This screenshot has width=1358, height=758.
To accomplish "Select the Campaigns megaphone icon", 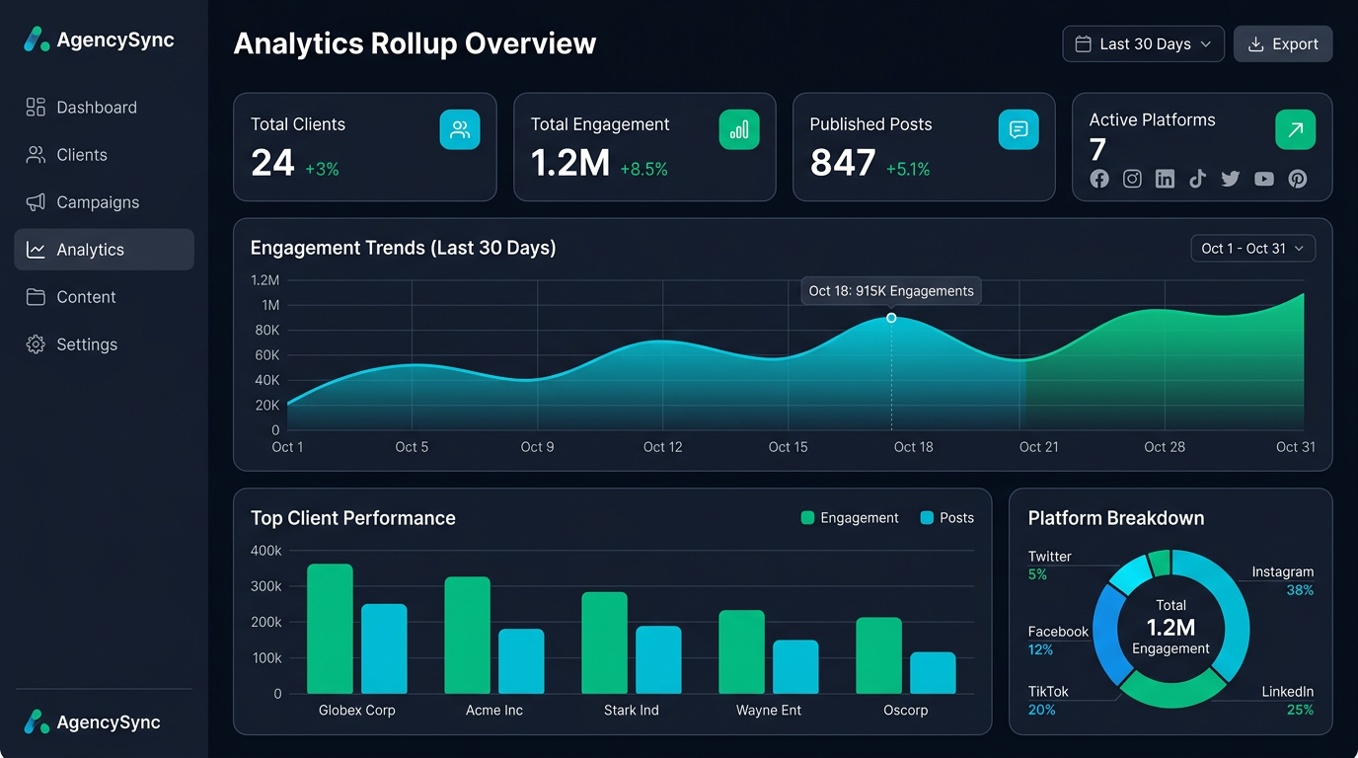I will 37,202.
